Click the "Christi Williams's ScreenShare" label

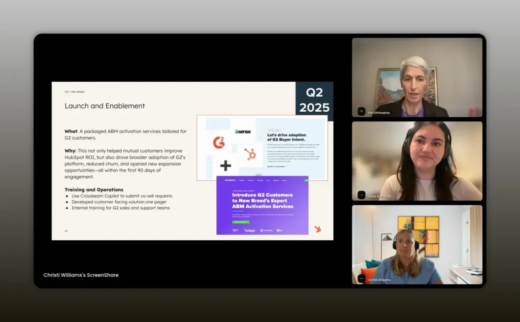point(81,275)
